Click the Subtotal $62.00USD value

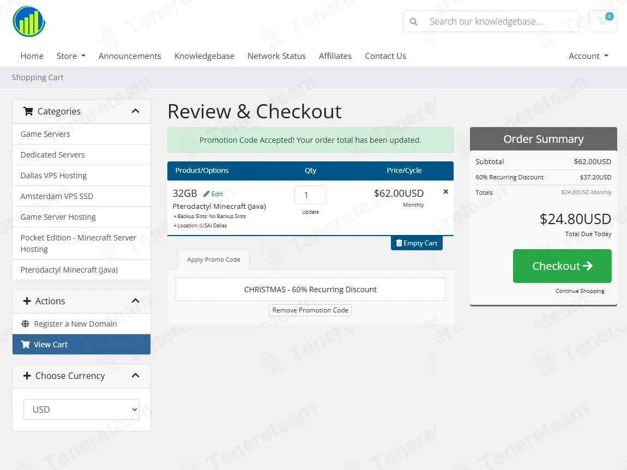pos(592,161)
